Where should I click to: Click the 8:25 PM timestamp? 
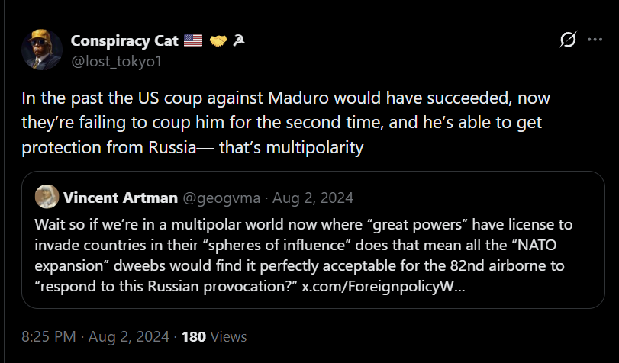pos(48,336)
